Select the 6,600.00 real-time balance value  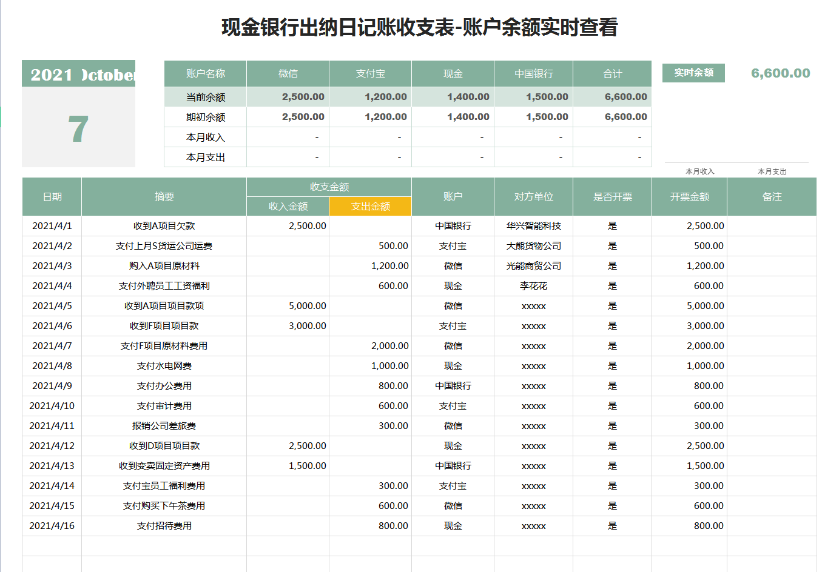pos(780,73)
